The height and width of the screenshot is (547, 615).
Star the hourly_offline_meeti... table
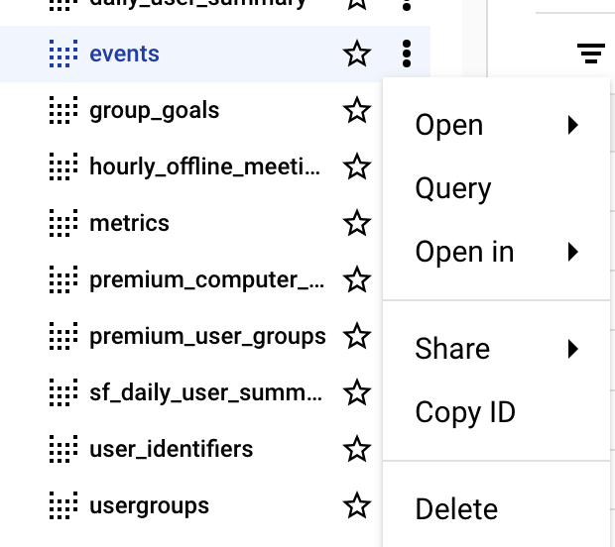(357, 166)
